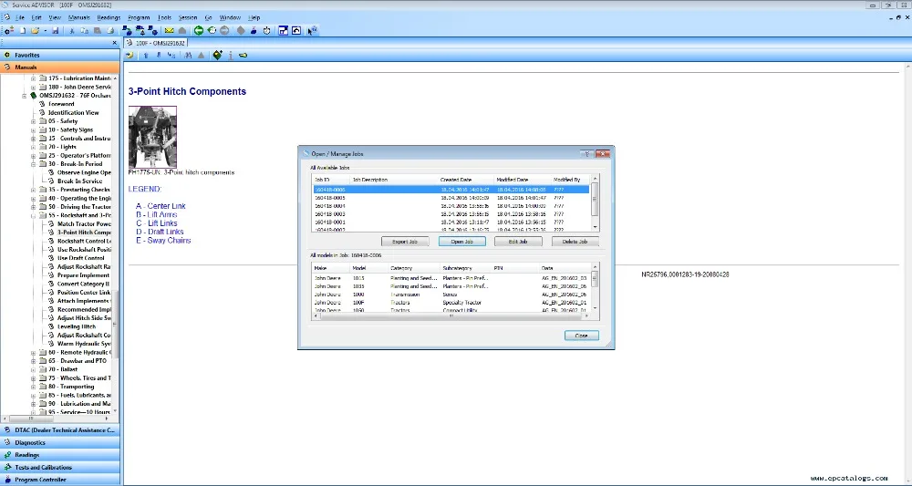The width and height of the screenshot is (912, 486).
Task: Expand the '80 - Transporting' tree folder
Action: click(x=33, y=387)
